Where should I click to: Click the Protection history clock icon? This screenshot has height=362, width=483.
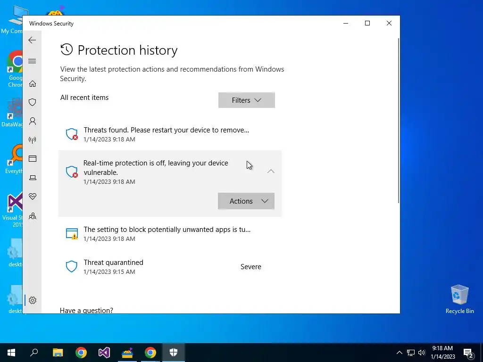[67, 49]
